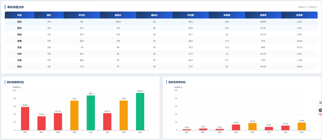Sort table by 平均分 column header
The image size is (322, 140).
[82, 15]
